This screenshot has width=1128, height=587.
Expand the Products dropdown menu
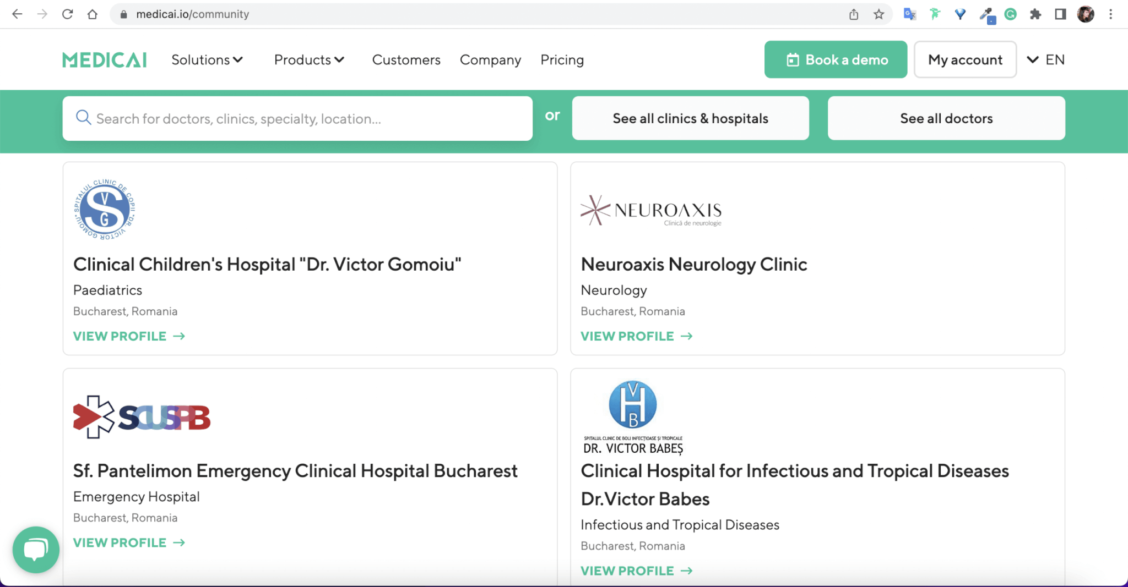point(309,60)
